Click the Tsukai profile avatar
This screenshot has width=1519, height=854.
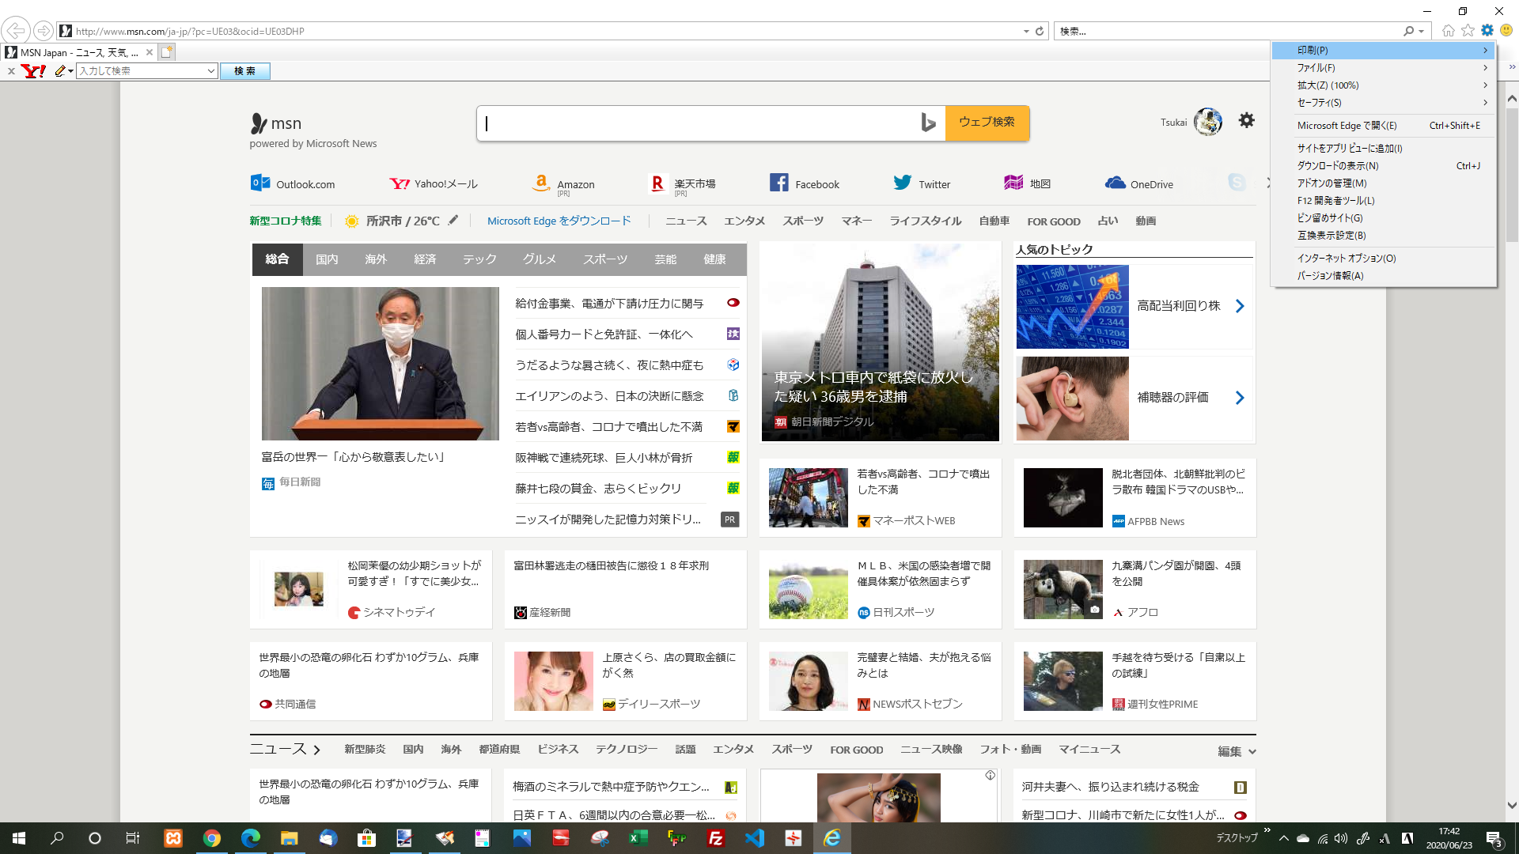pyautogui.click(x=1207, y=122)
